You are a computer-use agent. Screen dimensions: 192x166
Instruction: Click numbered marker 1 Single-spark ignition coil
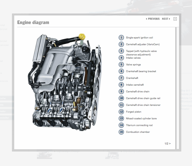point(121,37)
